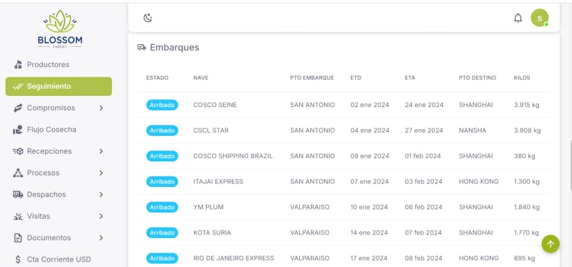Click Flujo Cosecha icon in sidebar
Screen dimensions: 572x267
(x=18, y=130)
